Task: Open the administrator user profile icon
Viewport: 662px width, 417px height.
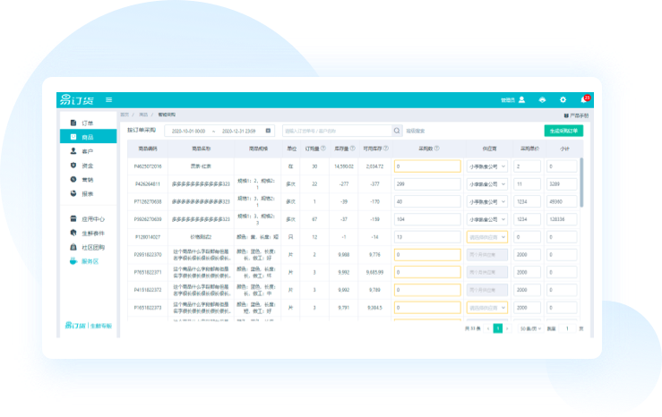Action: (x=521, y=99)
